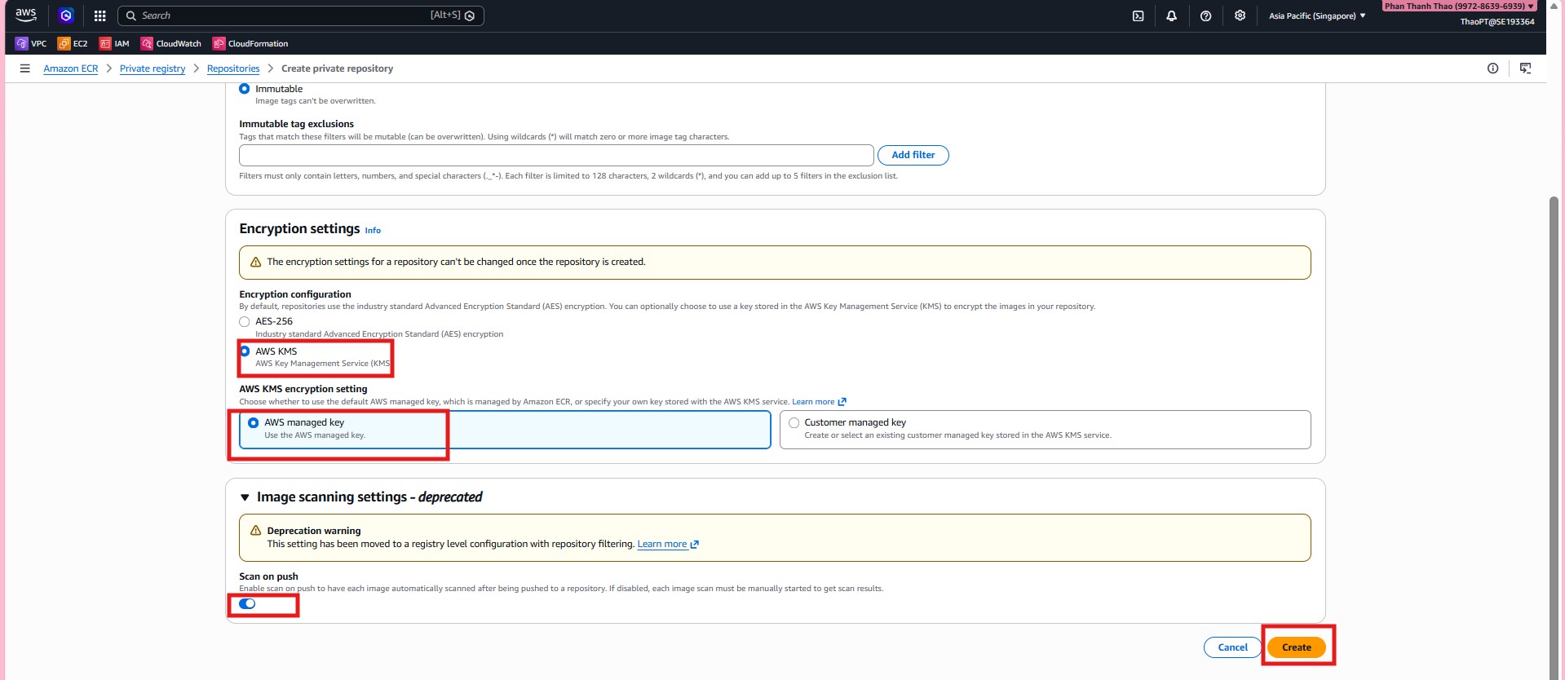Collapse the Image scanning settings section
1565x680 pixels.
pos(245,497)
